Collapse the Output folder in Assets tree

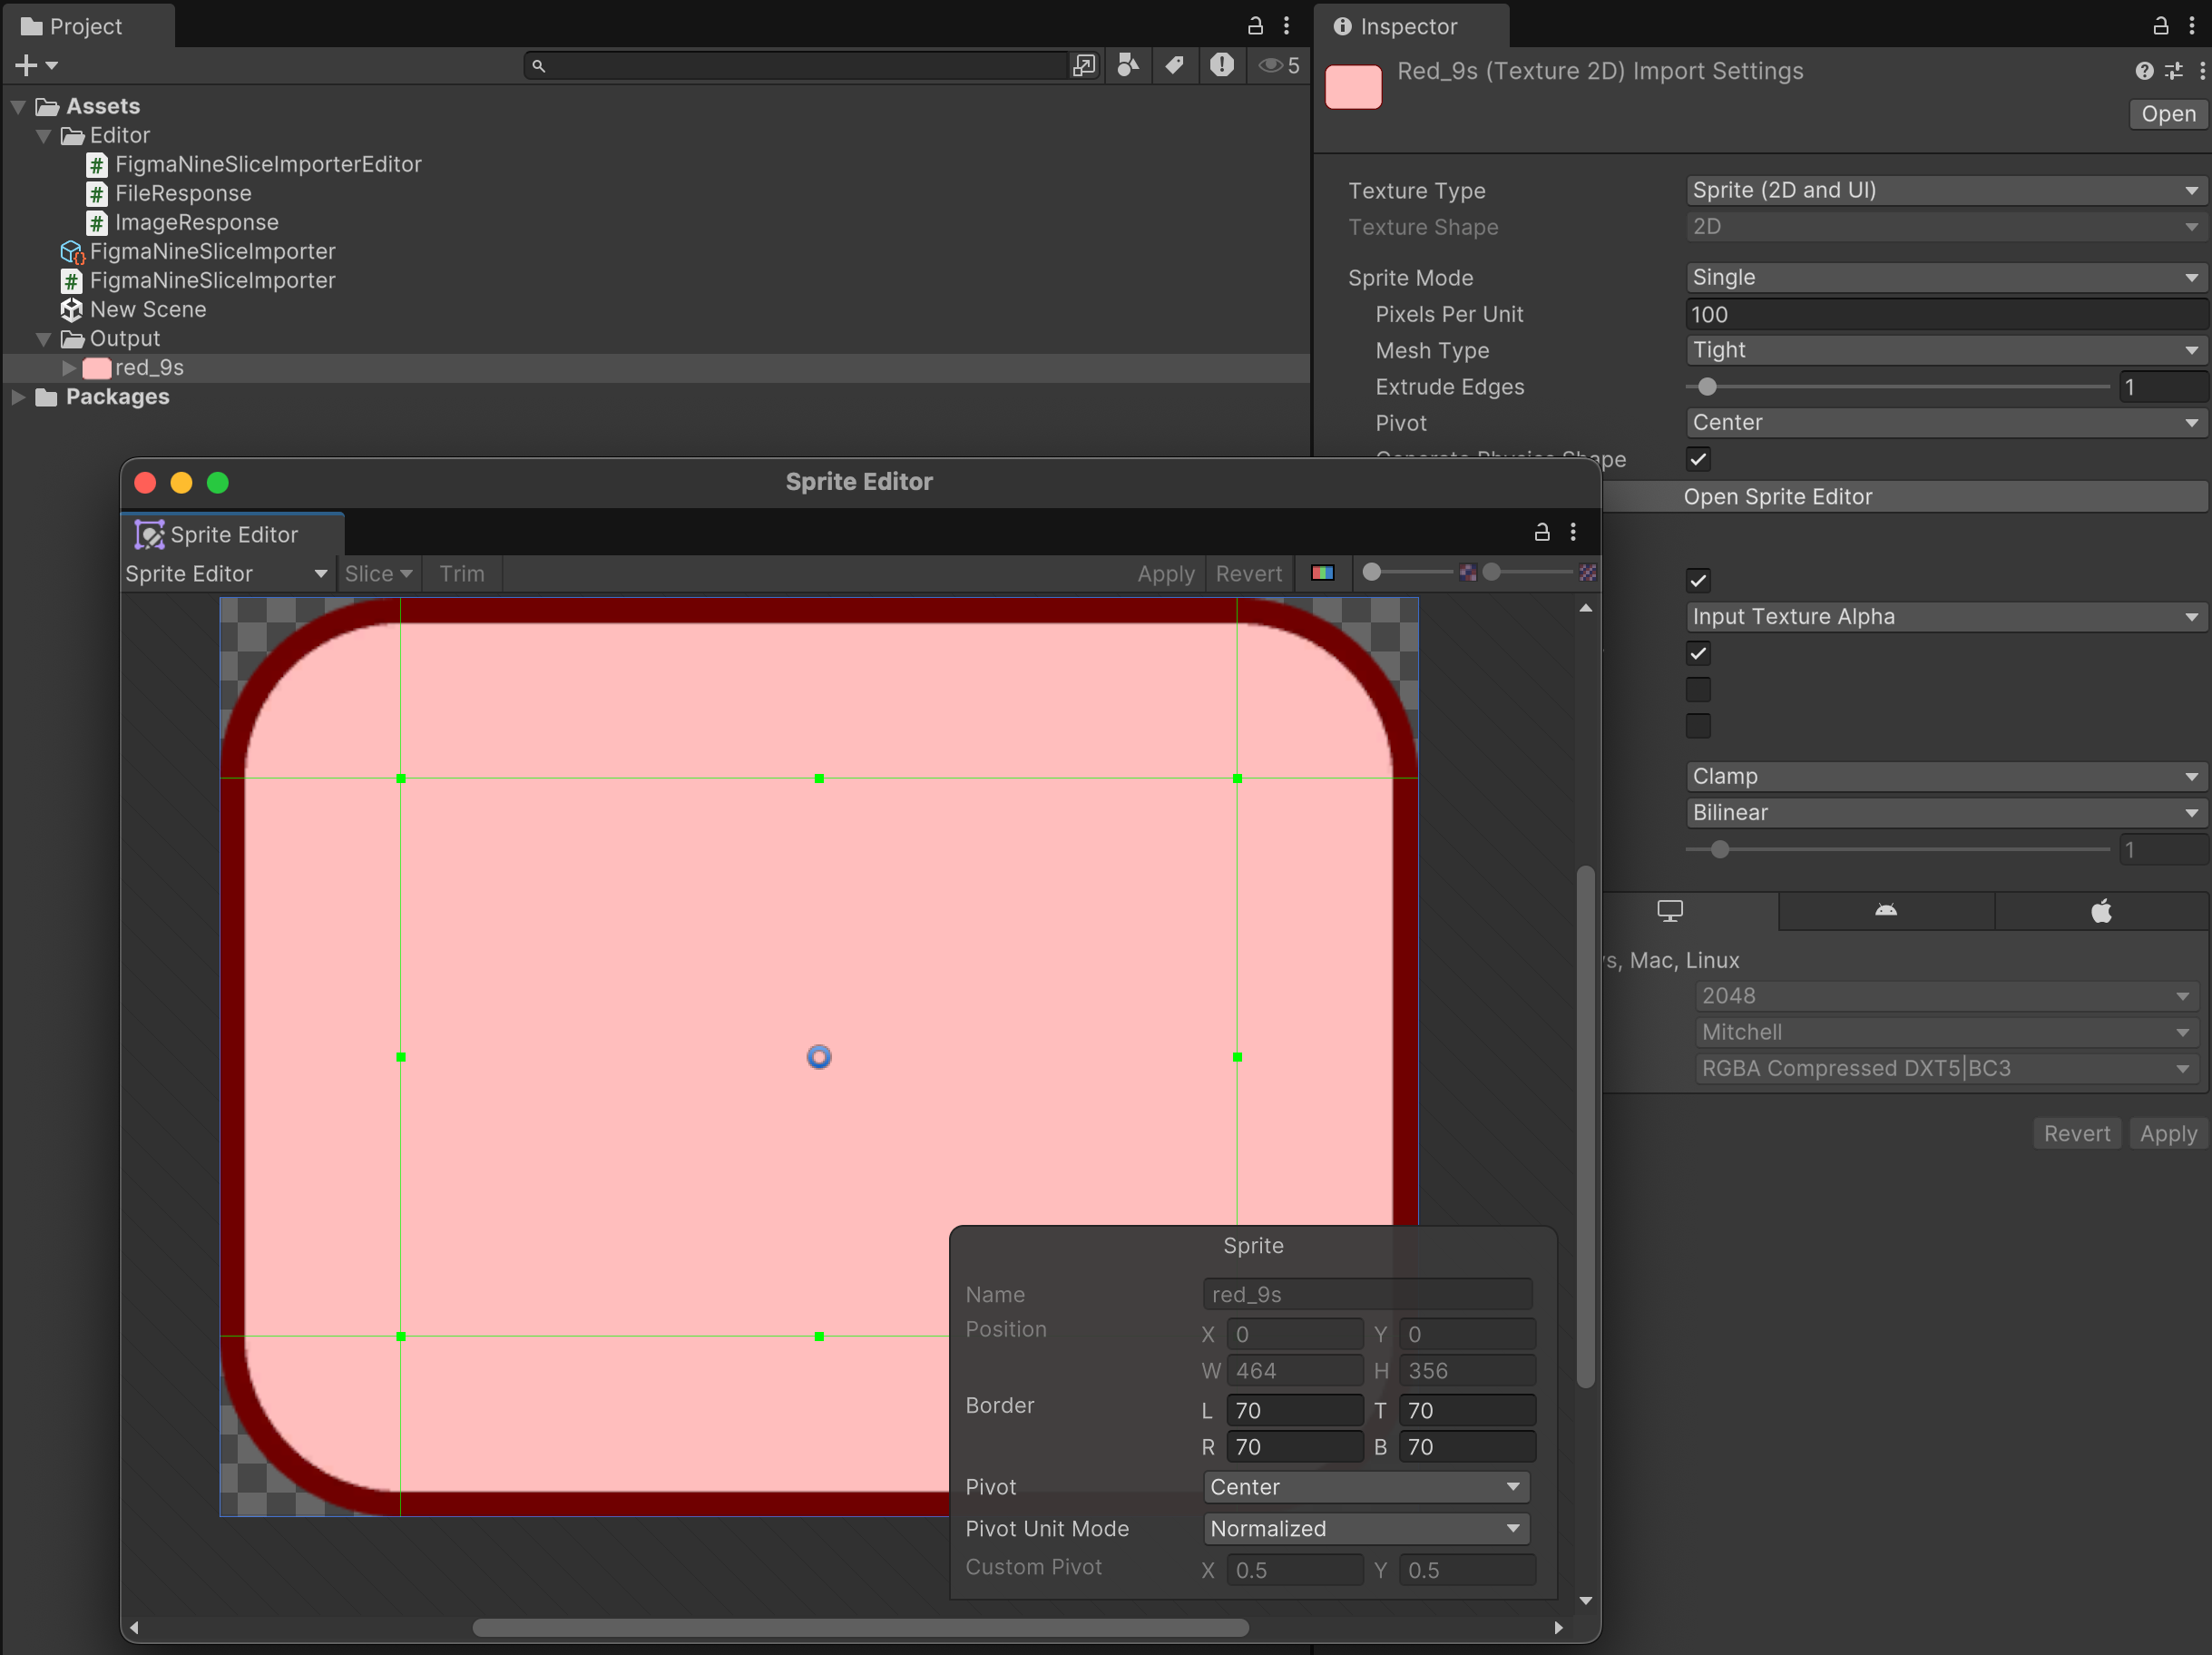(x=43, y=339)
